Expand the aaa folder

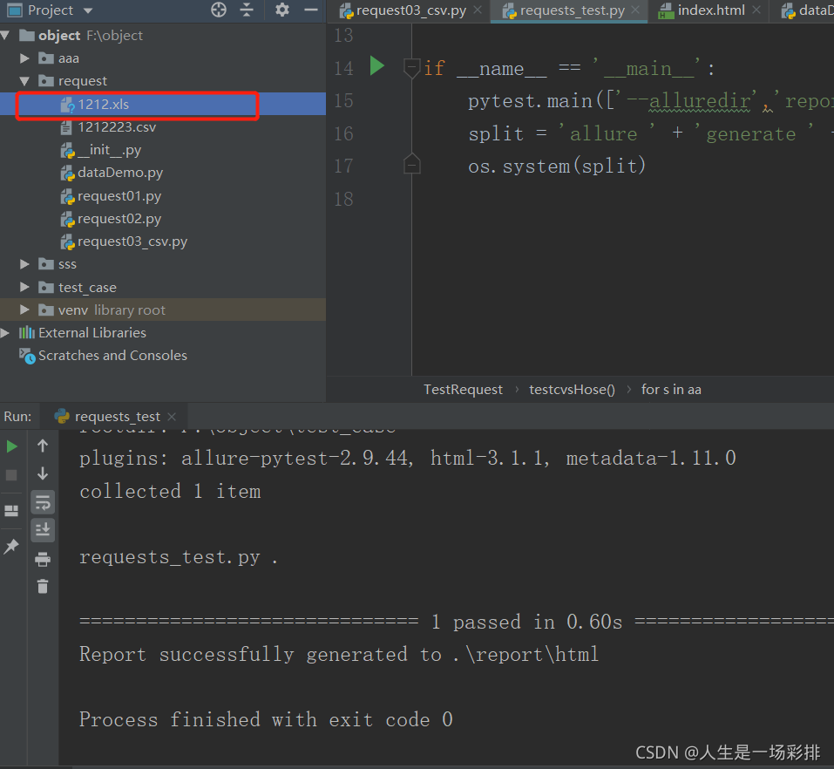(25, 58)
